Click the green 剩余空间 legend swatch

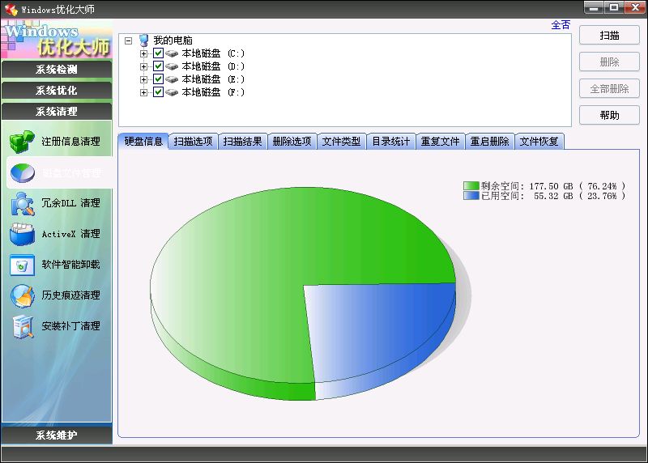coord(471,186)
